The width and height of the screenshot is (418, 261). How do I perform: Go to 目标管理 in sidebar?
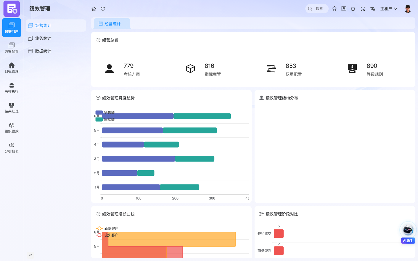[x=12, y=68]
